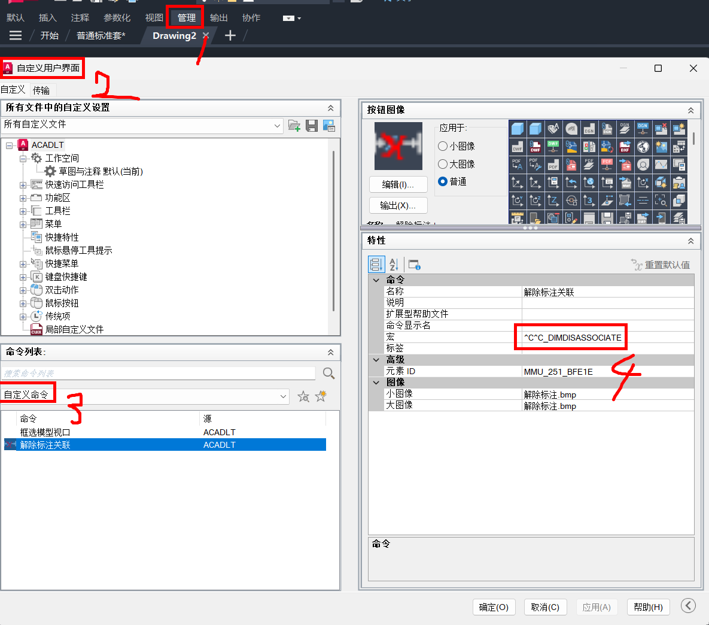Click the 宏 value ^C^C_DIMDISASSOCIATE field
Screen dimensions: 709x625
[608, 337]
